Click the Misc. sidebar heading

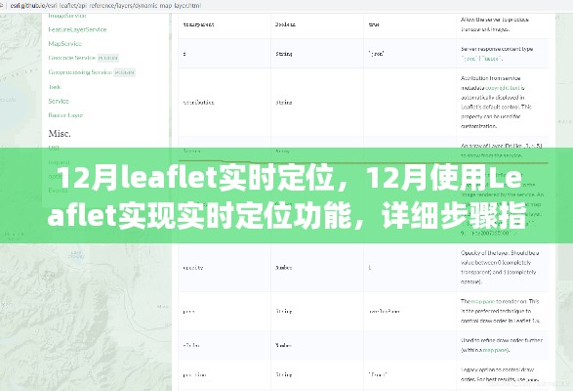[x=60, y=134]
